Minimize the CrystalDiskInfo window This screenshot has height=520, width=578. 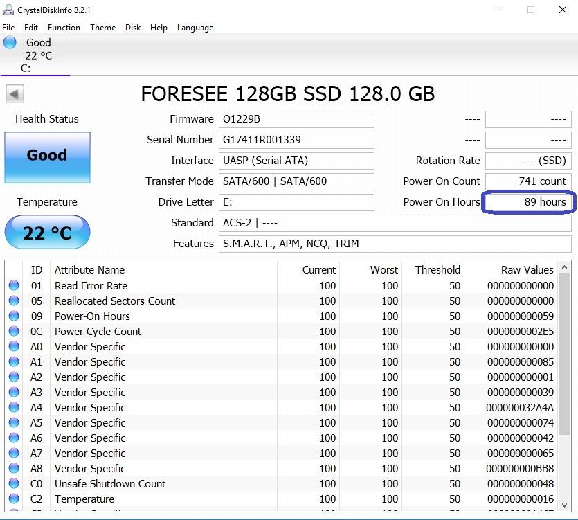pos(500,10)
